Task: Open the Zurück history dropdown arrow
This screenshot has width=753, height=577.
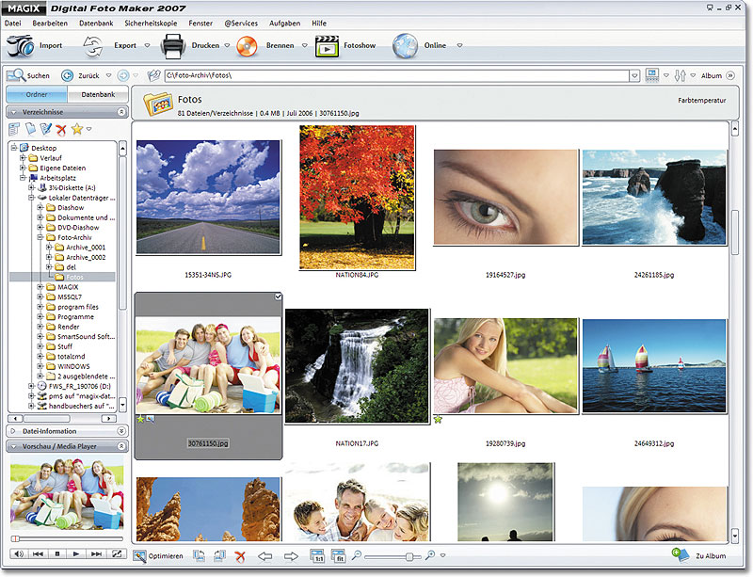Action: tap(108, 75)
